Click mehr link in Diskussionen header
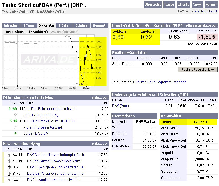This screenshot has width=219, height=186. [99, 98]
